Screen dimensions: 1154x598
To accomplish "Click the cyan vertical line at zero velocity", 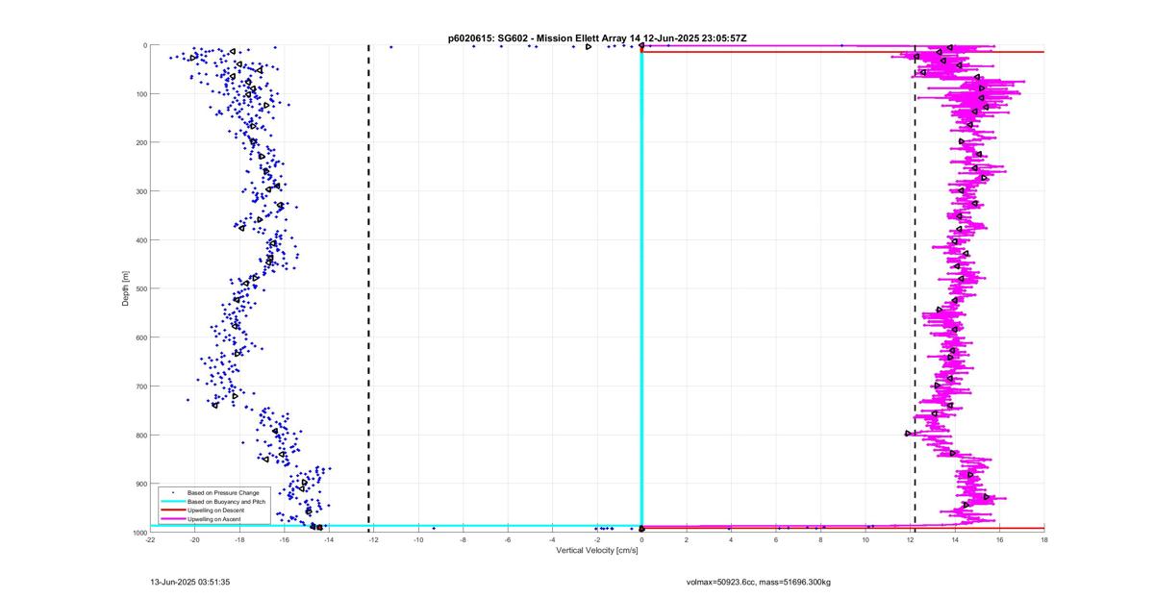I will coord(641,288).
